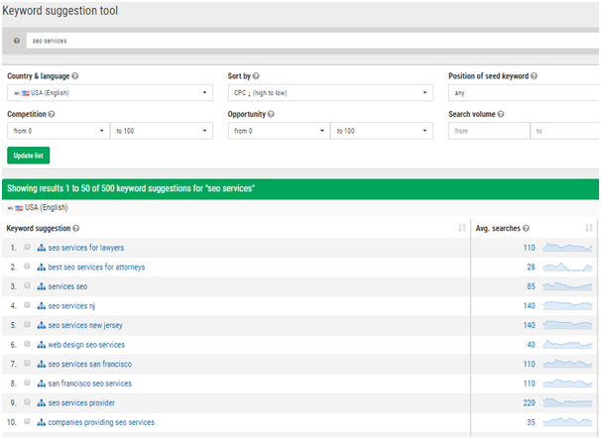Check the box for seo services san francisco
Image resolution: width=601 pixels, height=439 pixels.
(x=27, y=363)
